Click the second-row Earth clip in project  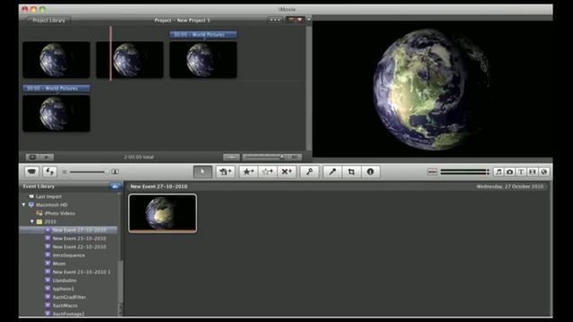56,114
